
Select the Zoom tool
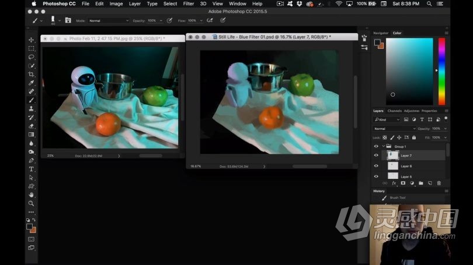click(x=31, y=204)
